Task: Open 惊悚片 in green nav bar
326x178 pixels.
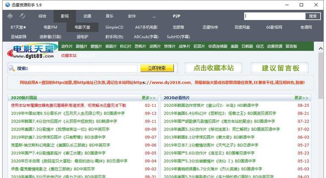Action: click(169, 46)
